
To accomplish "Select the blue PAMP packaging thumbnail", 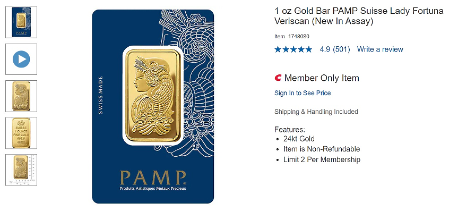I will coord(21,22).
